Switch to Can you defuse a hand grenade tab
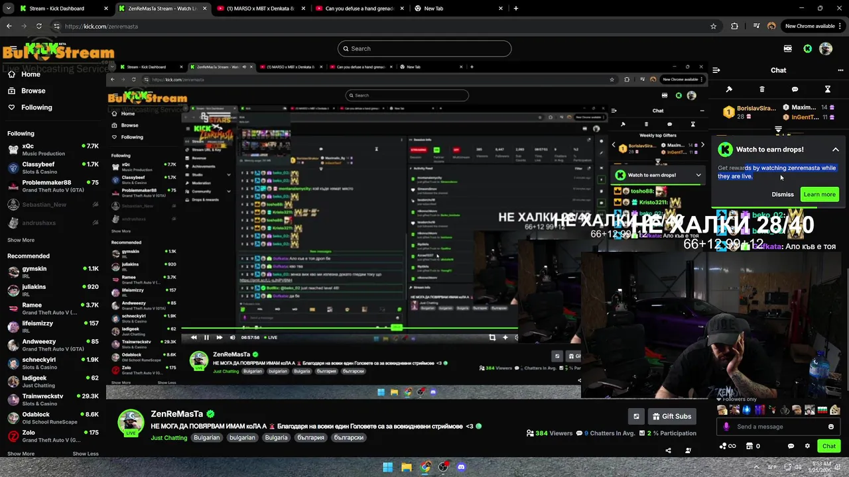 tap(358, 9)
